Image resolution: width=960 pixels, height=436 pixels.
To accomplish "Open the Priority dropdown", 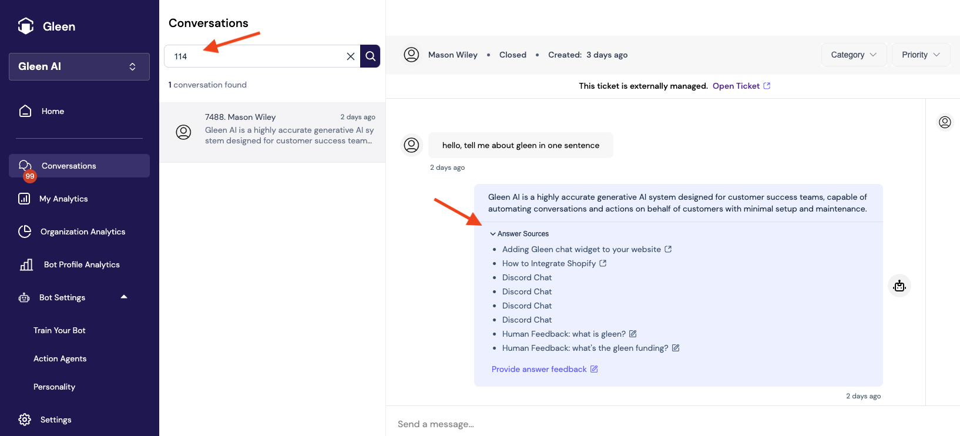I will pos(921,55).
